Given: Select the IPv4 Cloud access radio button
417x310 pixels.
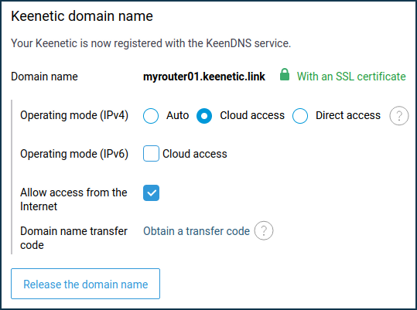Looking at the screenshot, I should click(204, 116).
